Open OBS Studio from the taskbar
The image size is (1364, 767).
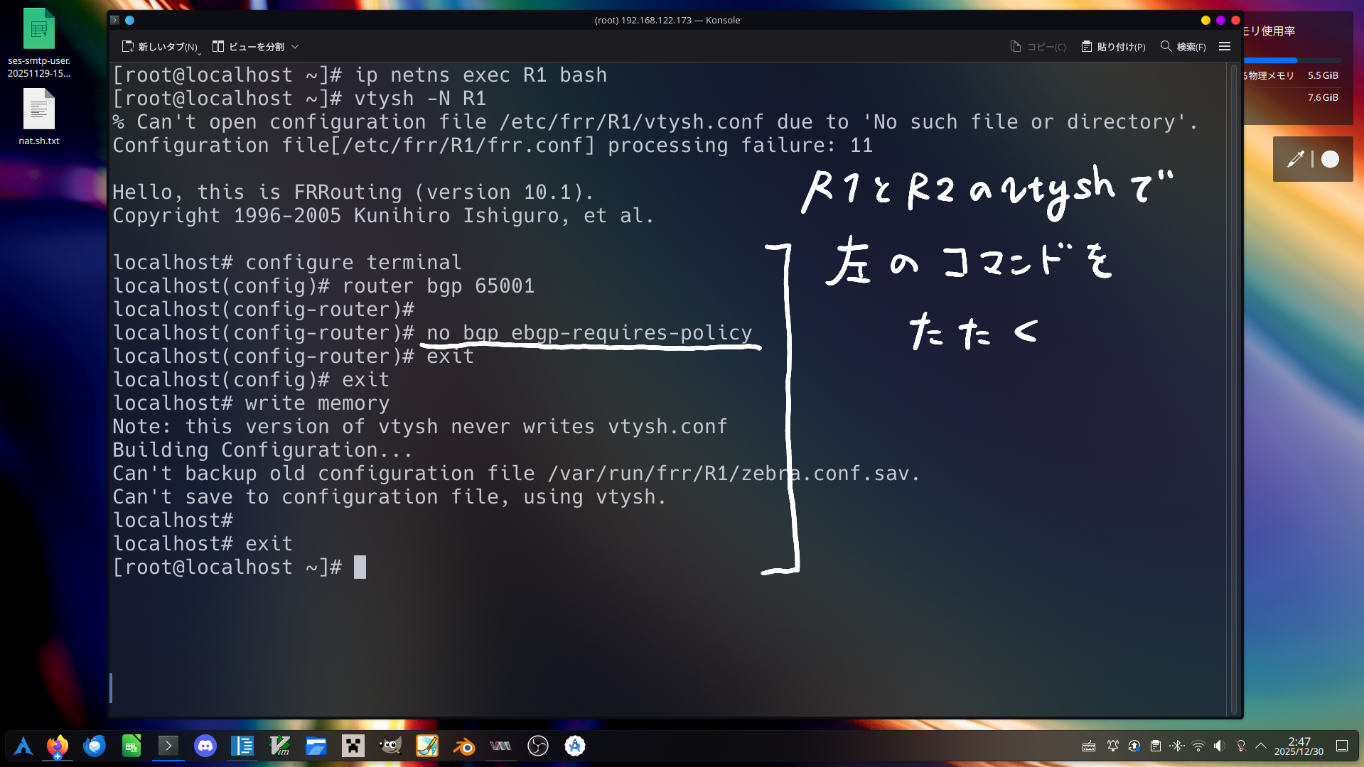pos(538,746)
